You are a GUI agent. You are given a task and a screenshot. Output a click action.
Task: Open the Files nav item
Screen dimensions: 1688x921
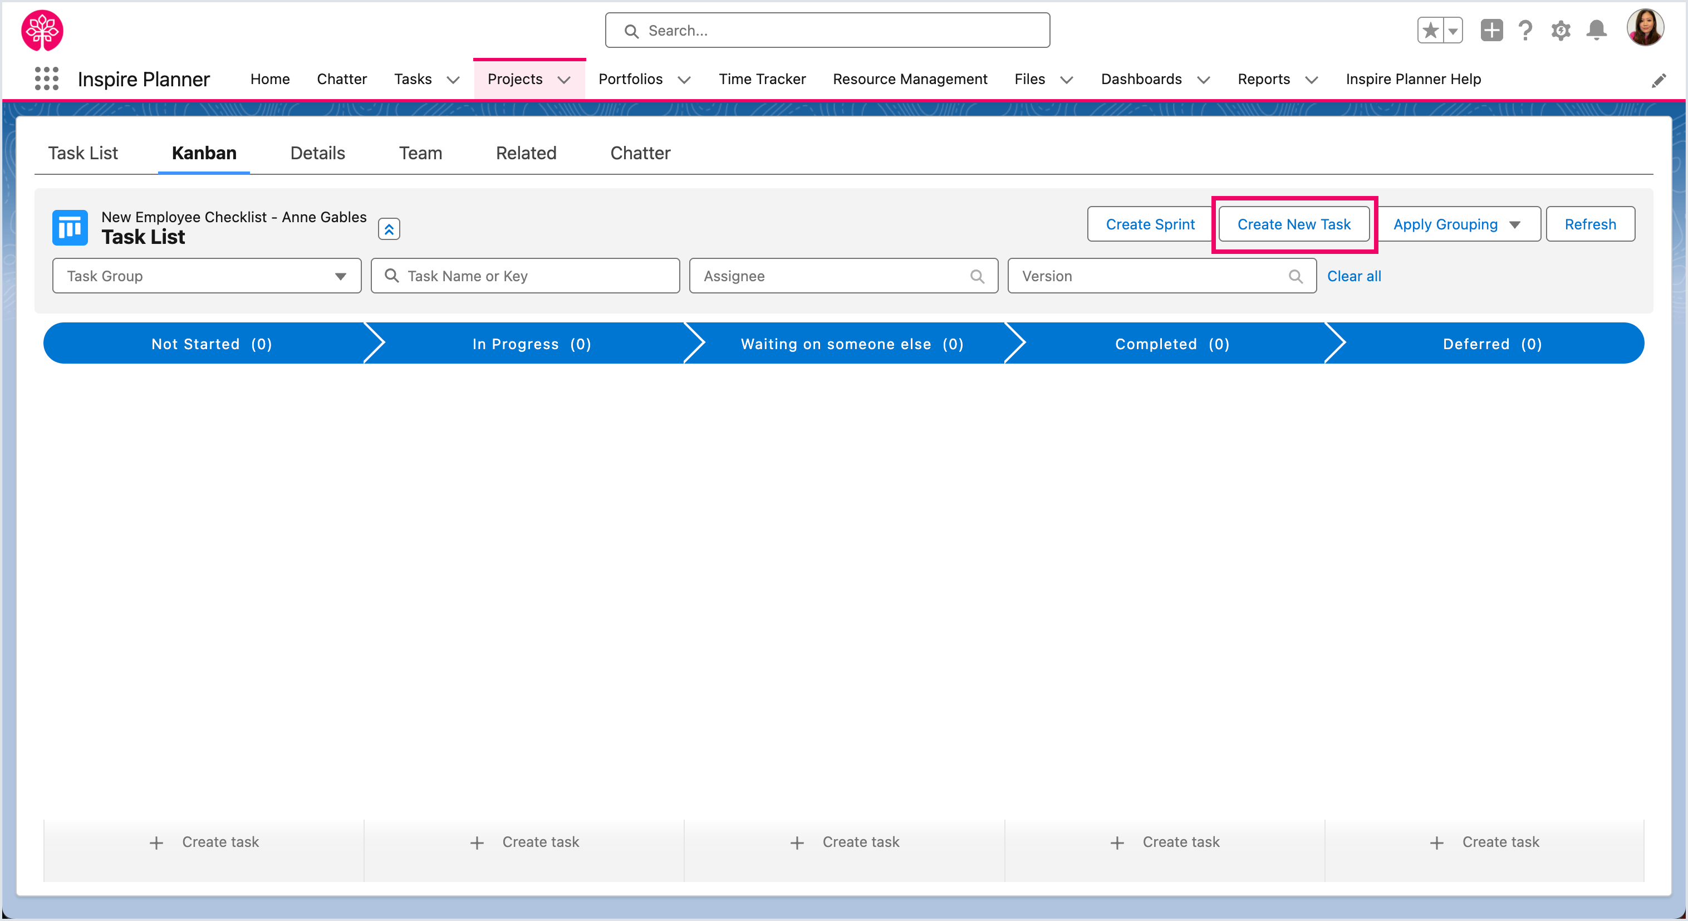coord(1029,79)
